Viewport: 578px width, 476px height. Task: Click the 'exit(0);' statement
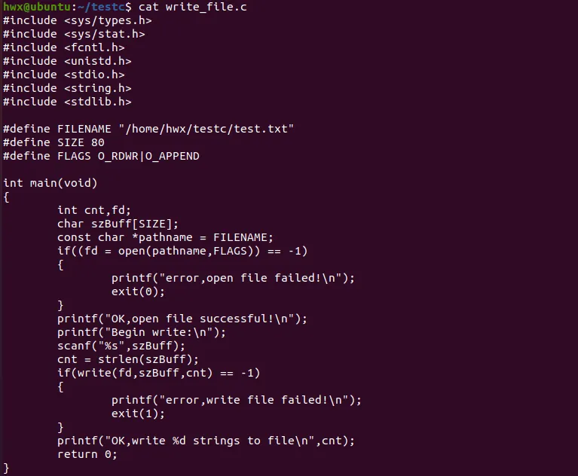tap(138, 291)
